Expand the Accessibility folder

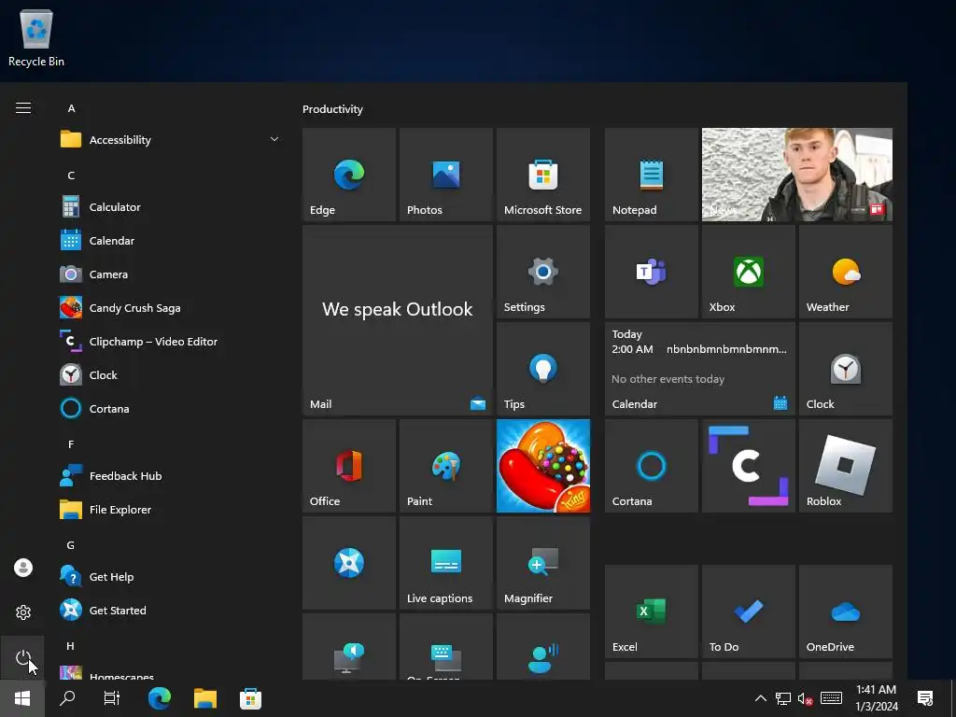170,140
